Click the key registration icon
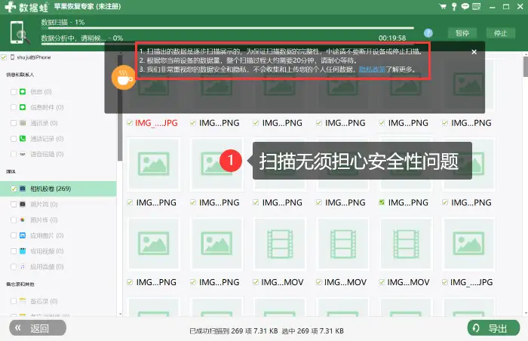The width and height of the screenshot is (528, 341). coord(454,6)
